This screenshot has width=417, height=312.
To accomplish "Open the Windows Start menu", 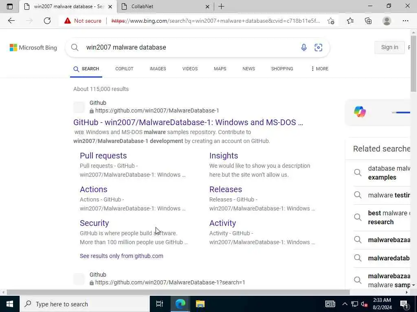I will coord(10,304).
